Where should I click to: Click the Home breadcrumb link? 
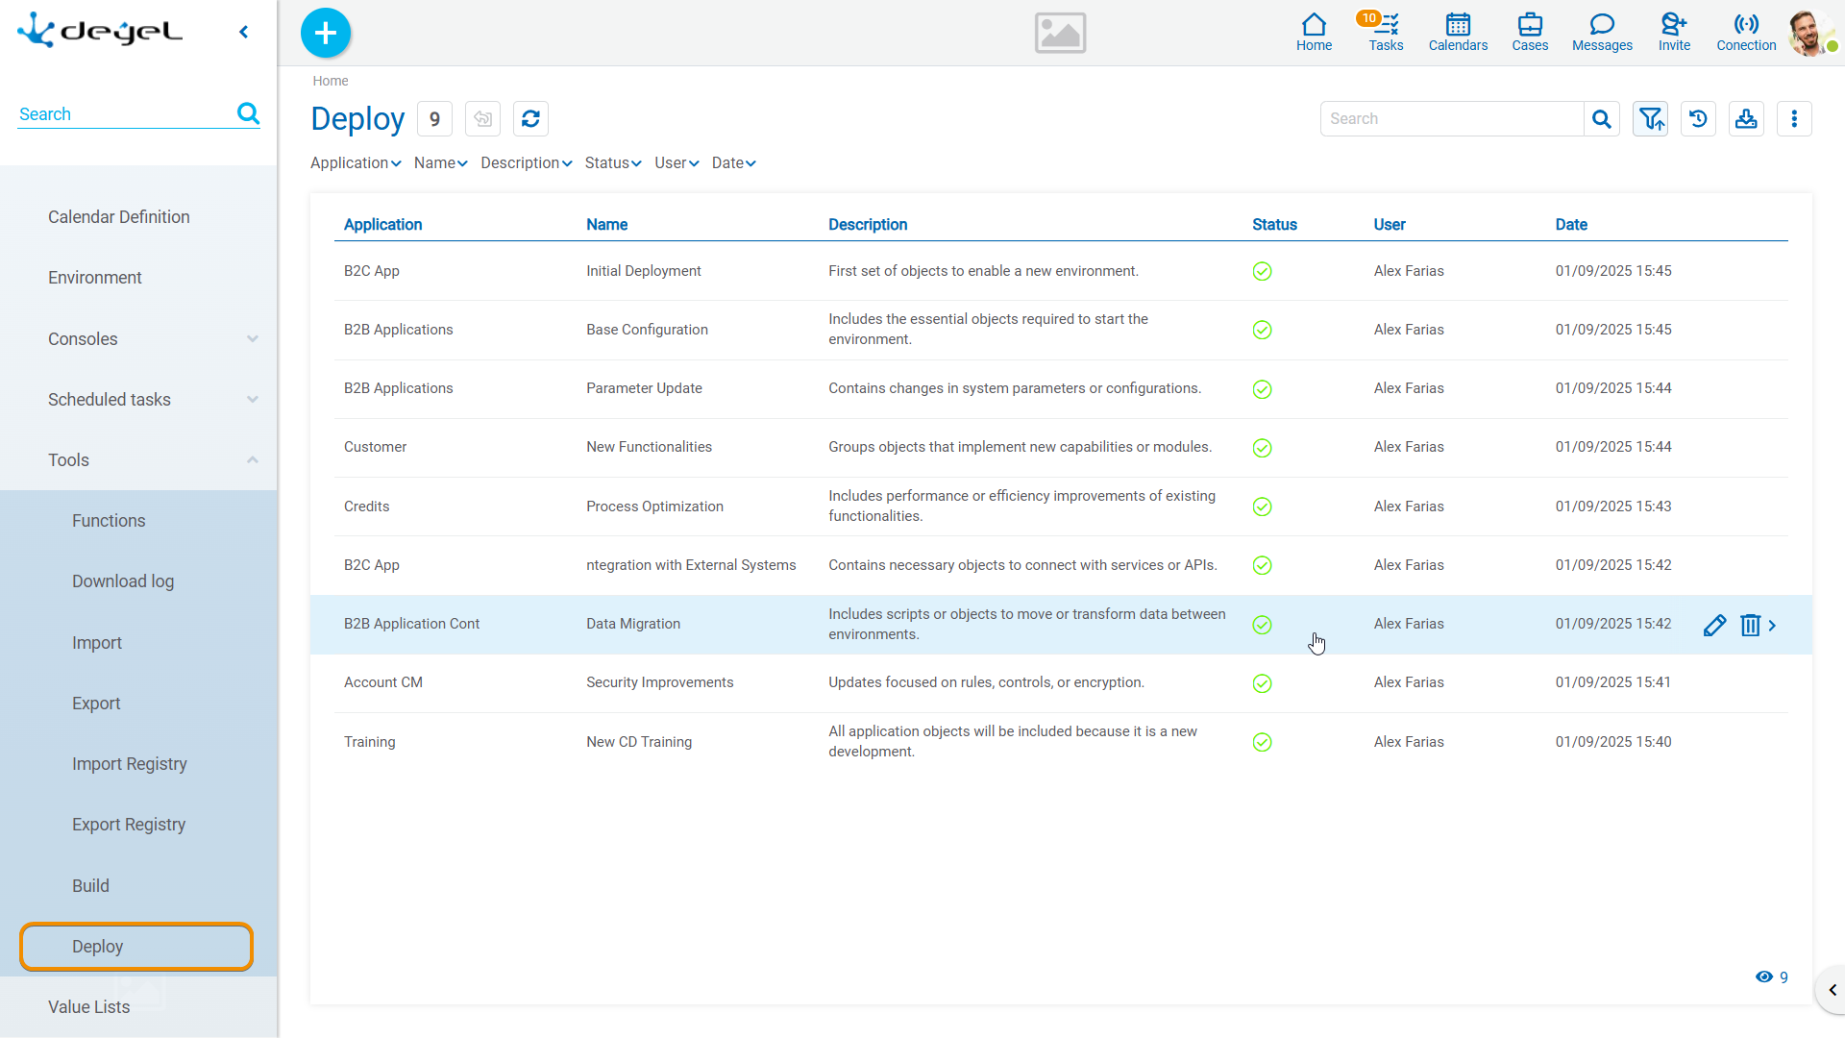pos(330,82)
